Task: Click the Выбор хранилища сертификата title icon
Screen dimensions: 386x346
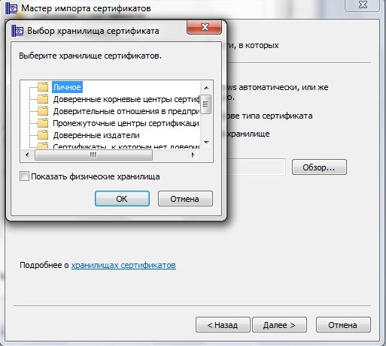Action: [17, 31]
